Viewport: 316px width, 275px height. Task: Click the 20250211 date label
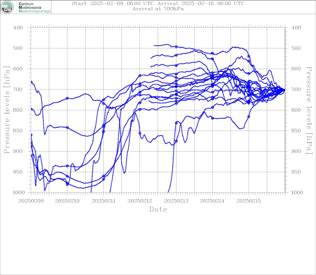pos(103,201)
